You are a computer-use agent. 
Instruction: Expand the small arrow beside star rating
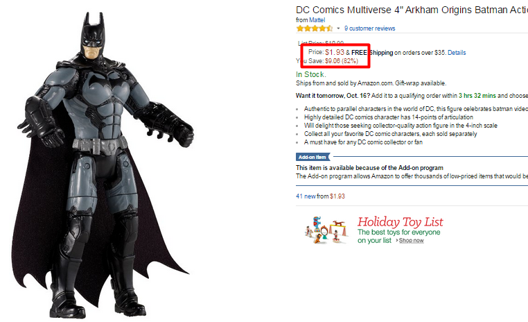click(338, 28)
